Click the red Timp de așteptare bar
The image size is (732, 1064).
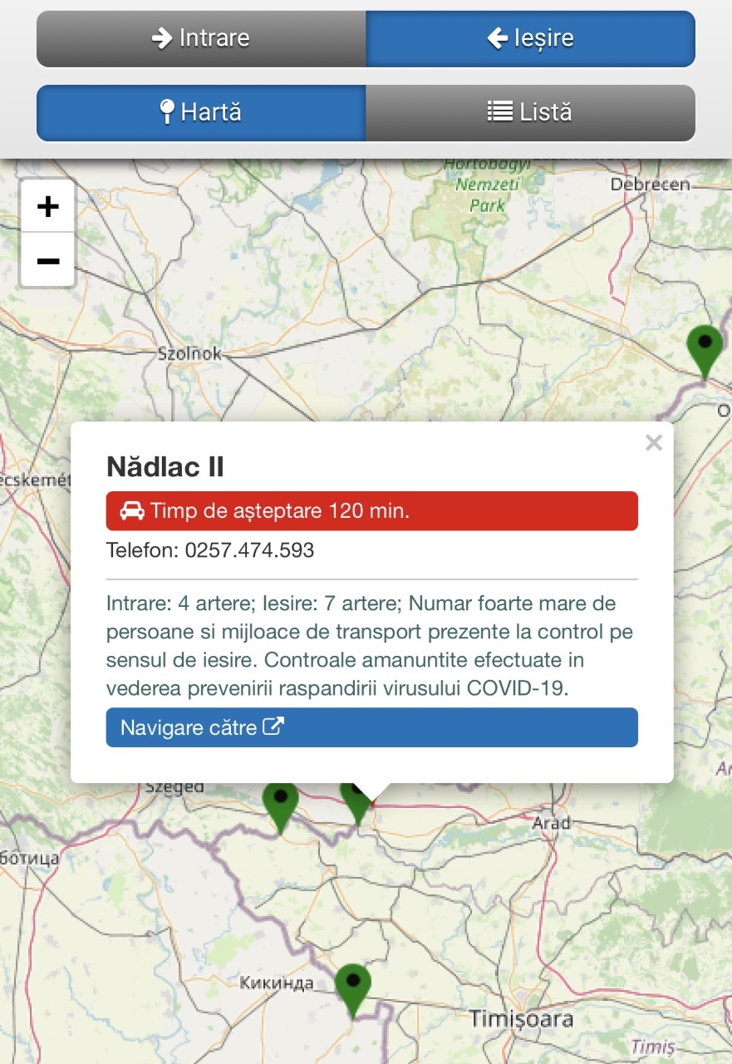371,511
